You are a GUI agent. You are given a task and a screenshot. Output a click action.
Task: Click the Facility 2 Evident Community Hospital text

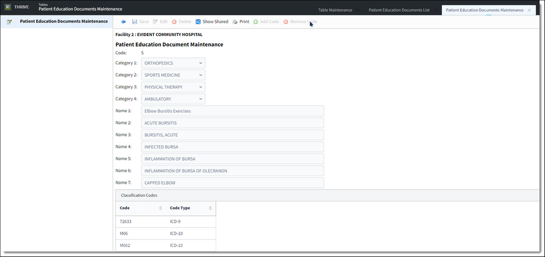pyautogui.click(x=159, y=35)
